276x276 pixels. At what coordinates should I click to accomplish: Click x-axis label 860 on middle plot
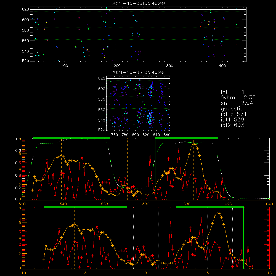click(x=167, y=135)
